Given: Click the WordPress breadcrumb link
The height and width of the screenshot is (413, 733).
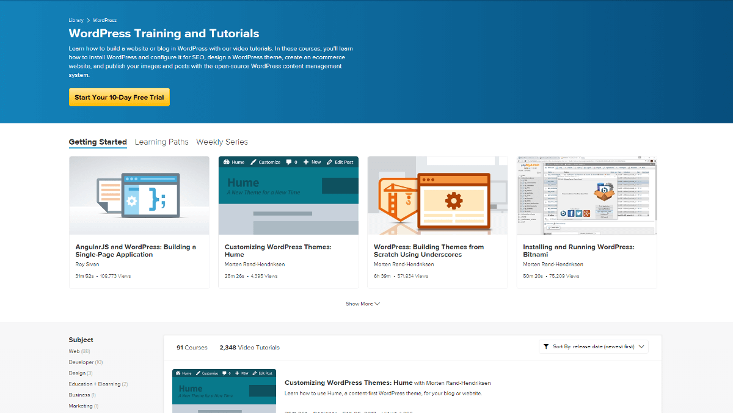Looking at the screenshot, I should 104,20.
